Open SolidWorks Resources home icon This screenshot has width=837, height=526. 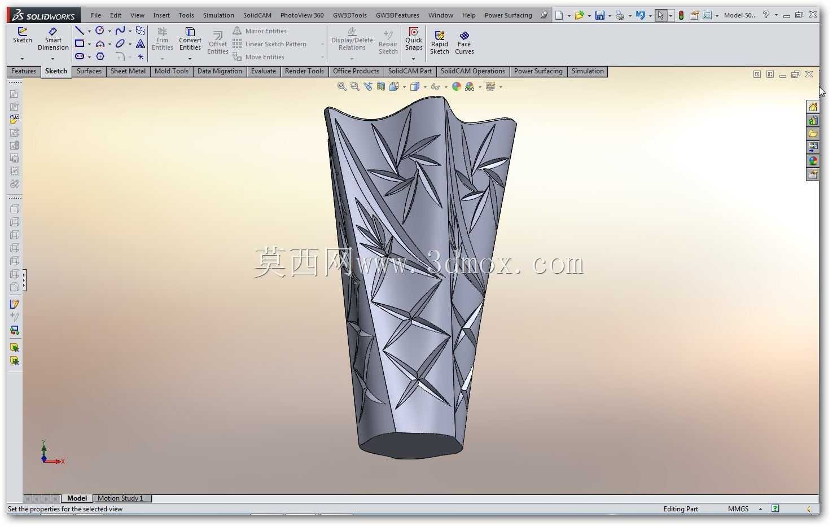(813, 107)
